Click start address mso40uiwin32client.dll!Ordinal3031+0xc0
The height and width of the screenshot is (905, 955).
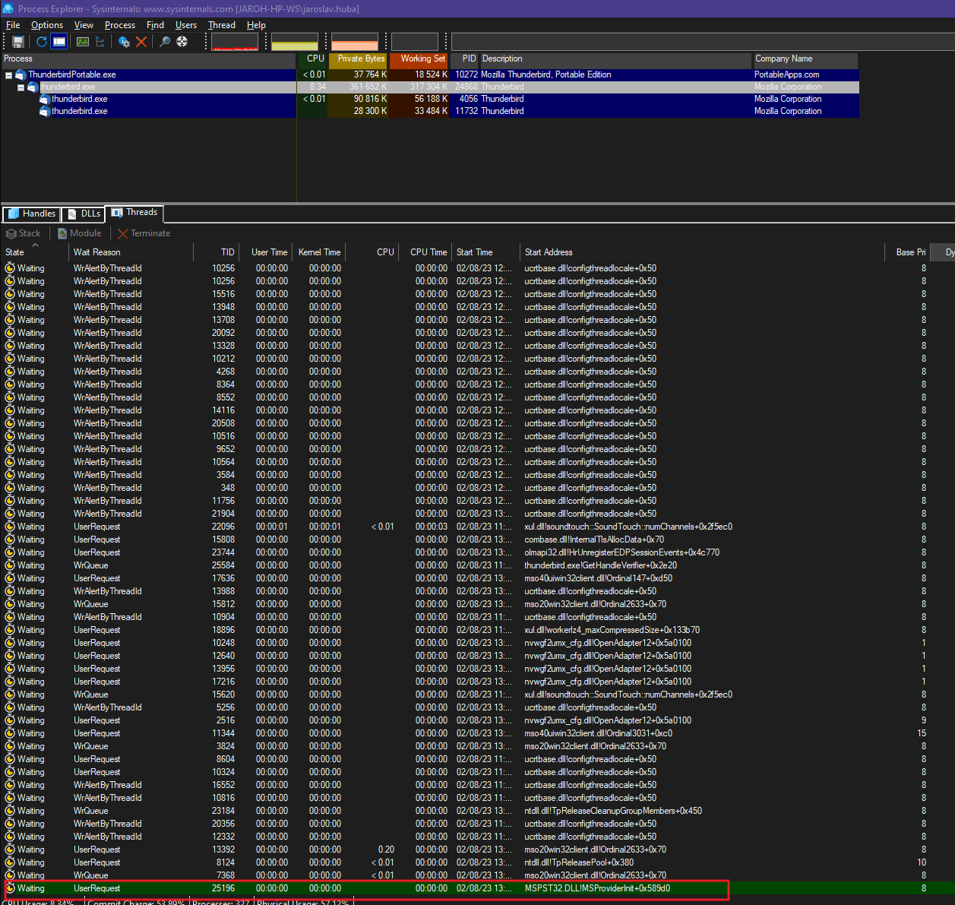(598, 733)
